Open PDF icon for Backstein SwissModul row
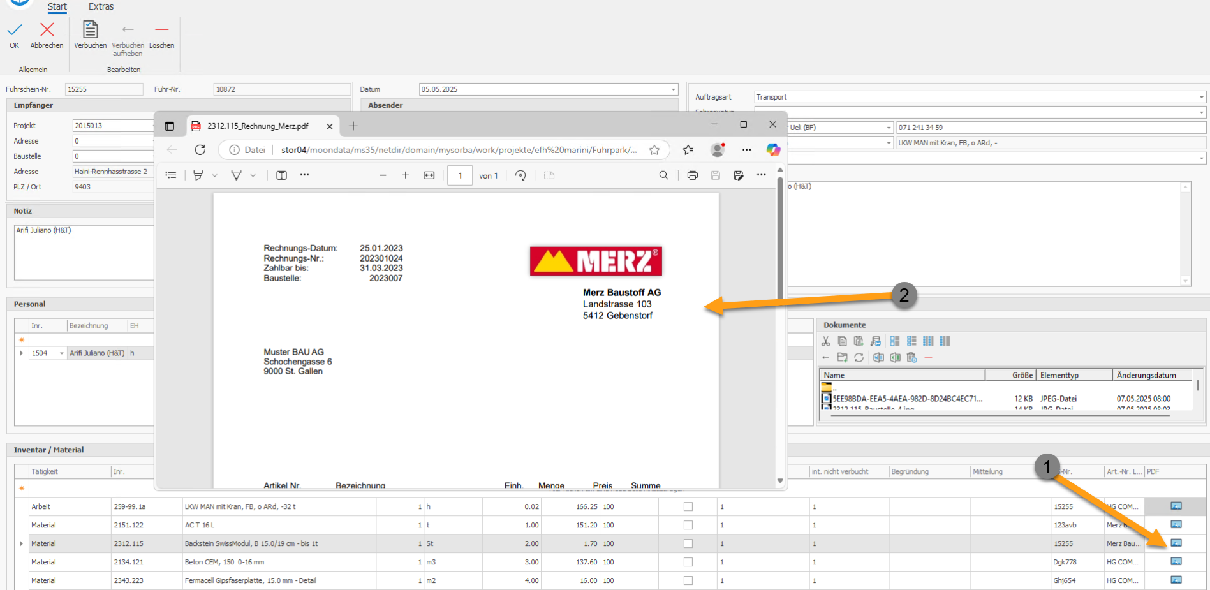 [1176, 543]
